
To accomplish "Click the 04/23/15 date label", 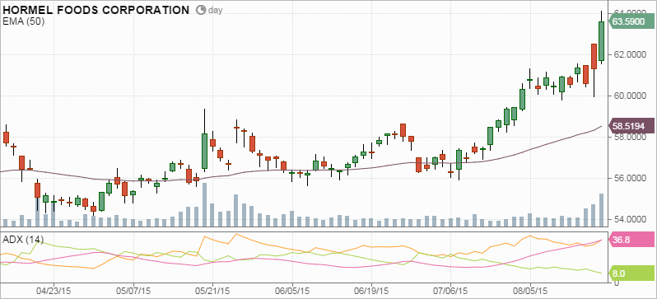I will pyautogui.click(x=54, y=290).
